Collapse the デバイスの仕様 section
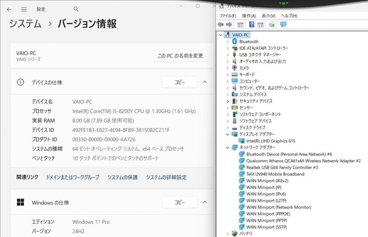Image resolution: width=368 pixels, height=237 pixels. click(205, 82)
